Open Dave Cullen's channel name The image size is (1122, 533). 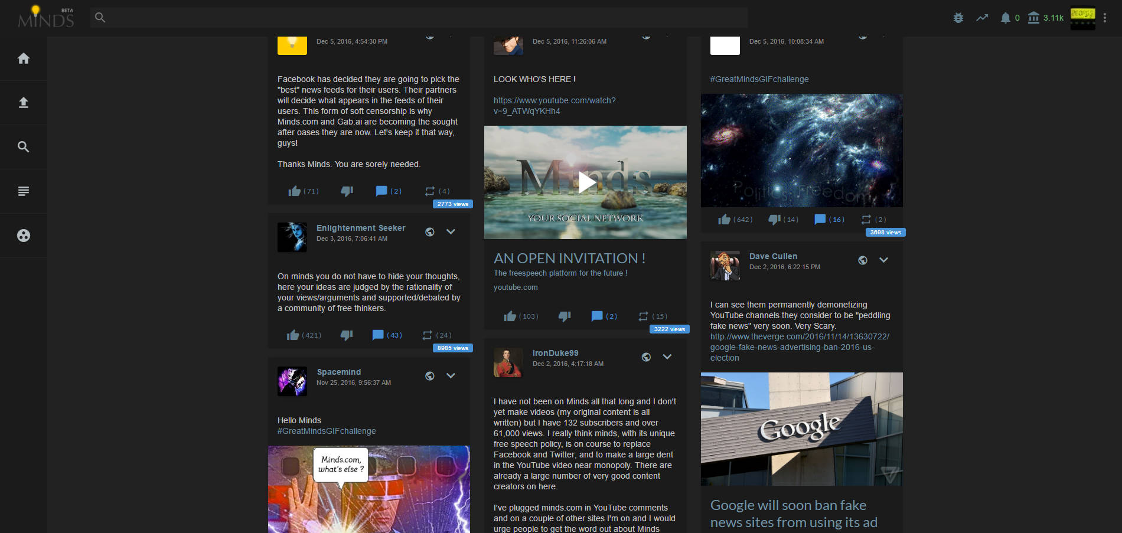[773, 256]
